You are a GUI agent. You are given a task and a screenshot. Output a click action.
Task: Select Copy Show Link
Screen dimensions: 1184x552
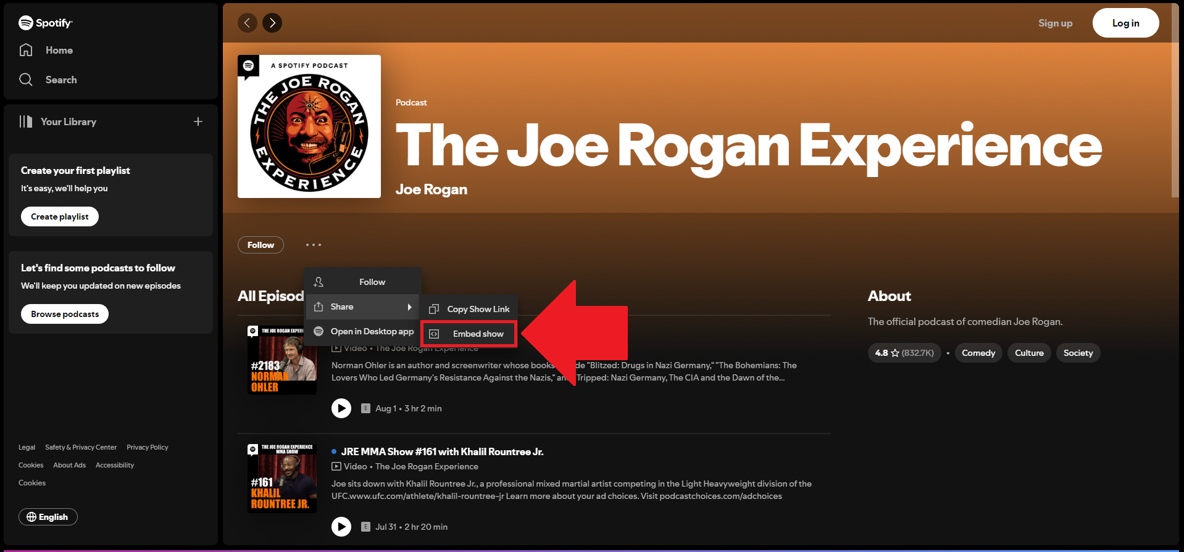pos(469,309)
